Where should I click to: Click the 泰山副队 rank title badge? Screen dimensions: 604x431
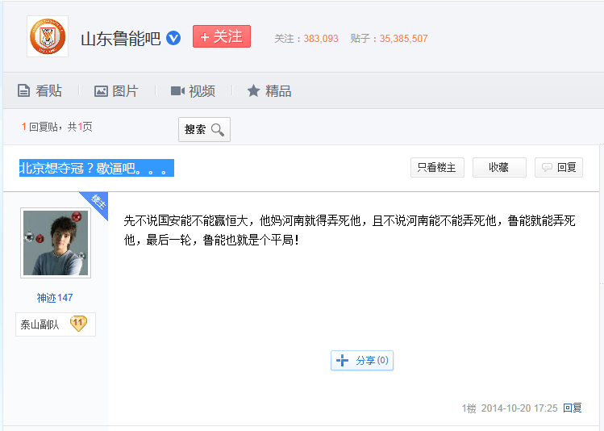pos(56,324)
